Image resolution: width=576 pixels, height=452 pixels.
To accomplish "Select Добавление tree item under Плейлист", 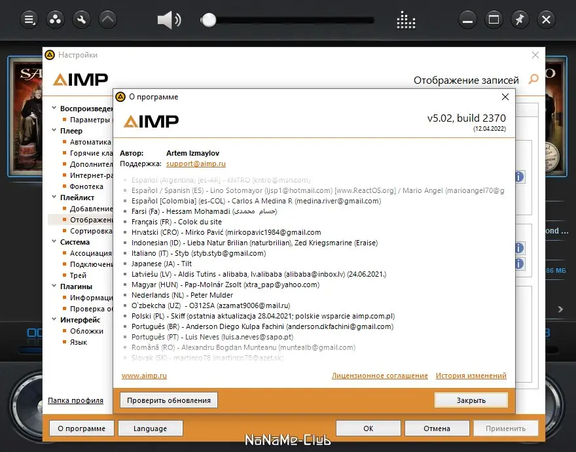I will (x=91, y=209).
